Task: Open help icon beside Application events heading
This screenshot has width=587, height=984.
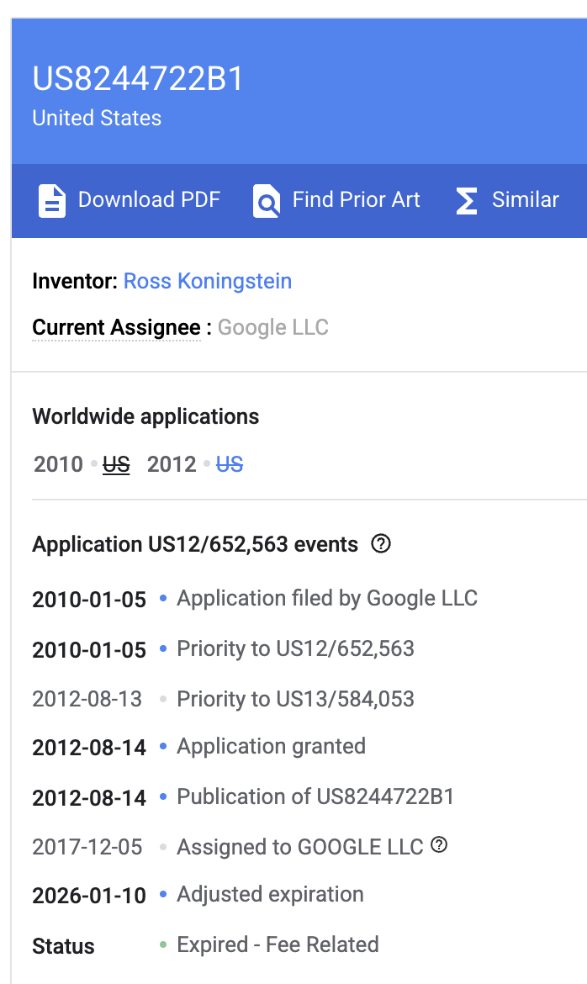Action: tap(380, 543)
